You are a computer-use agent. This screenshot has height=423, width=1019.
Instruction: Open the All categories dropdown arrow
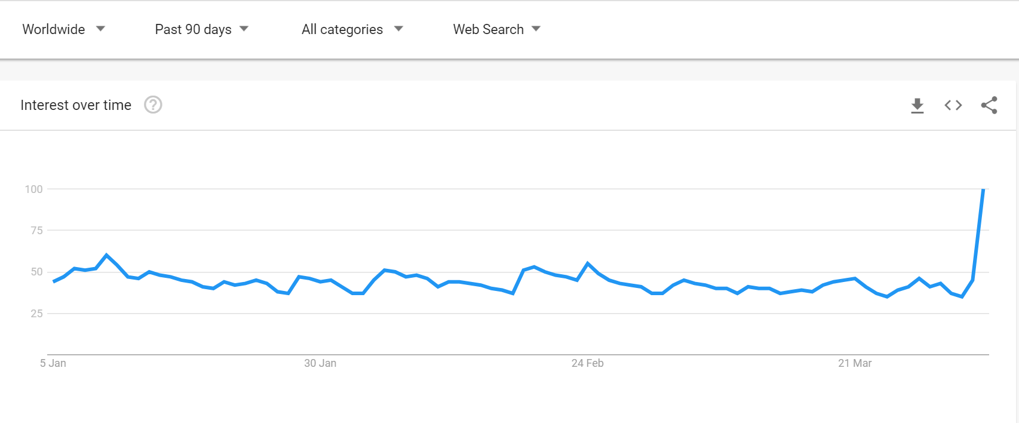click(398, 29)
